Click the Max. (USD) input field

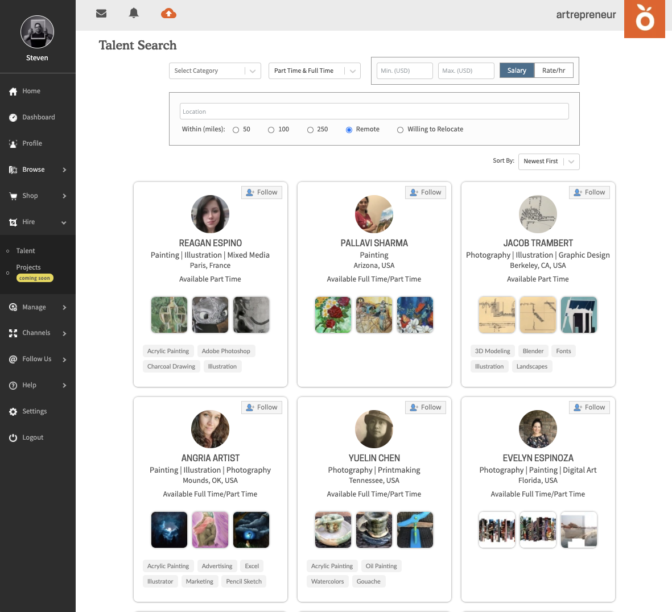coord(466,71)
